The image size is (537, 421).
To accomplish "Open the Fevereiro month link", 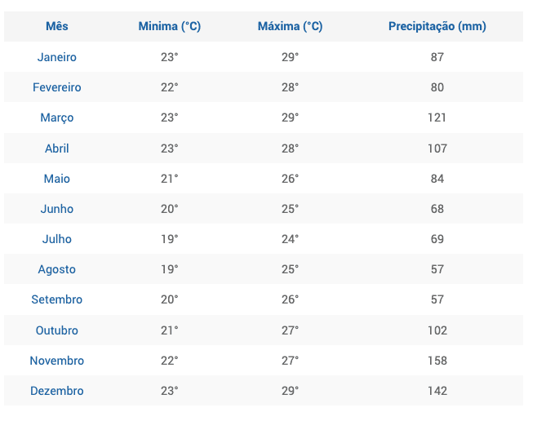I will click(57, 87).
